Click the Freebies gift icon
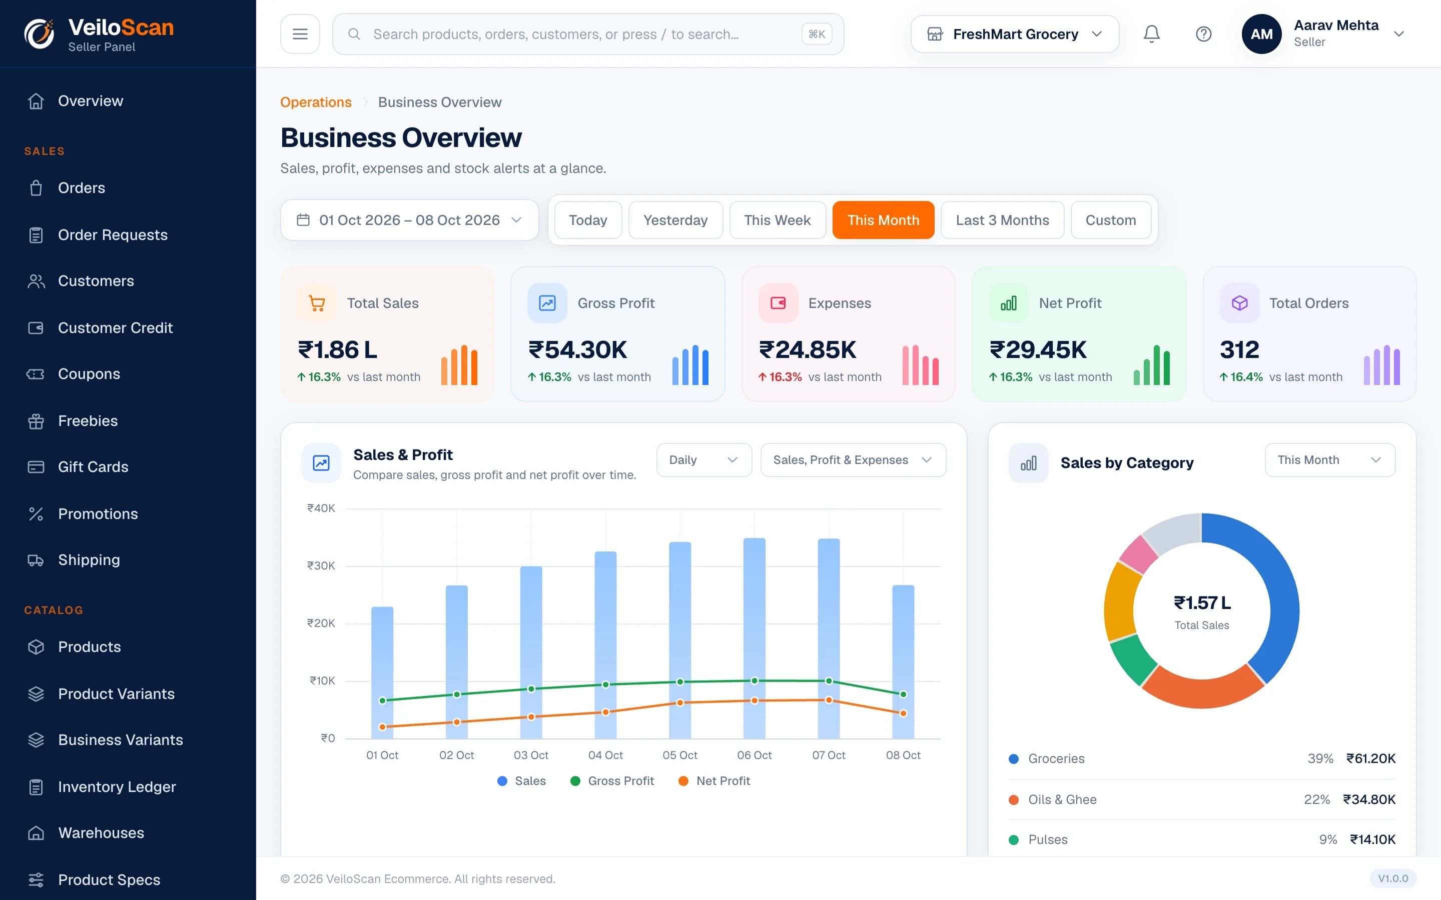The height and width of the screenshot is (900, 1441). click(x=36, y=421)
